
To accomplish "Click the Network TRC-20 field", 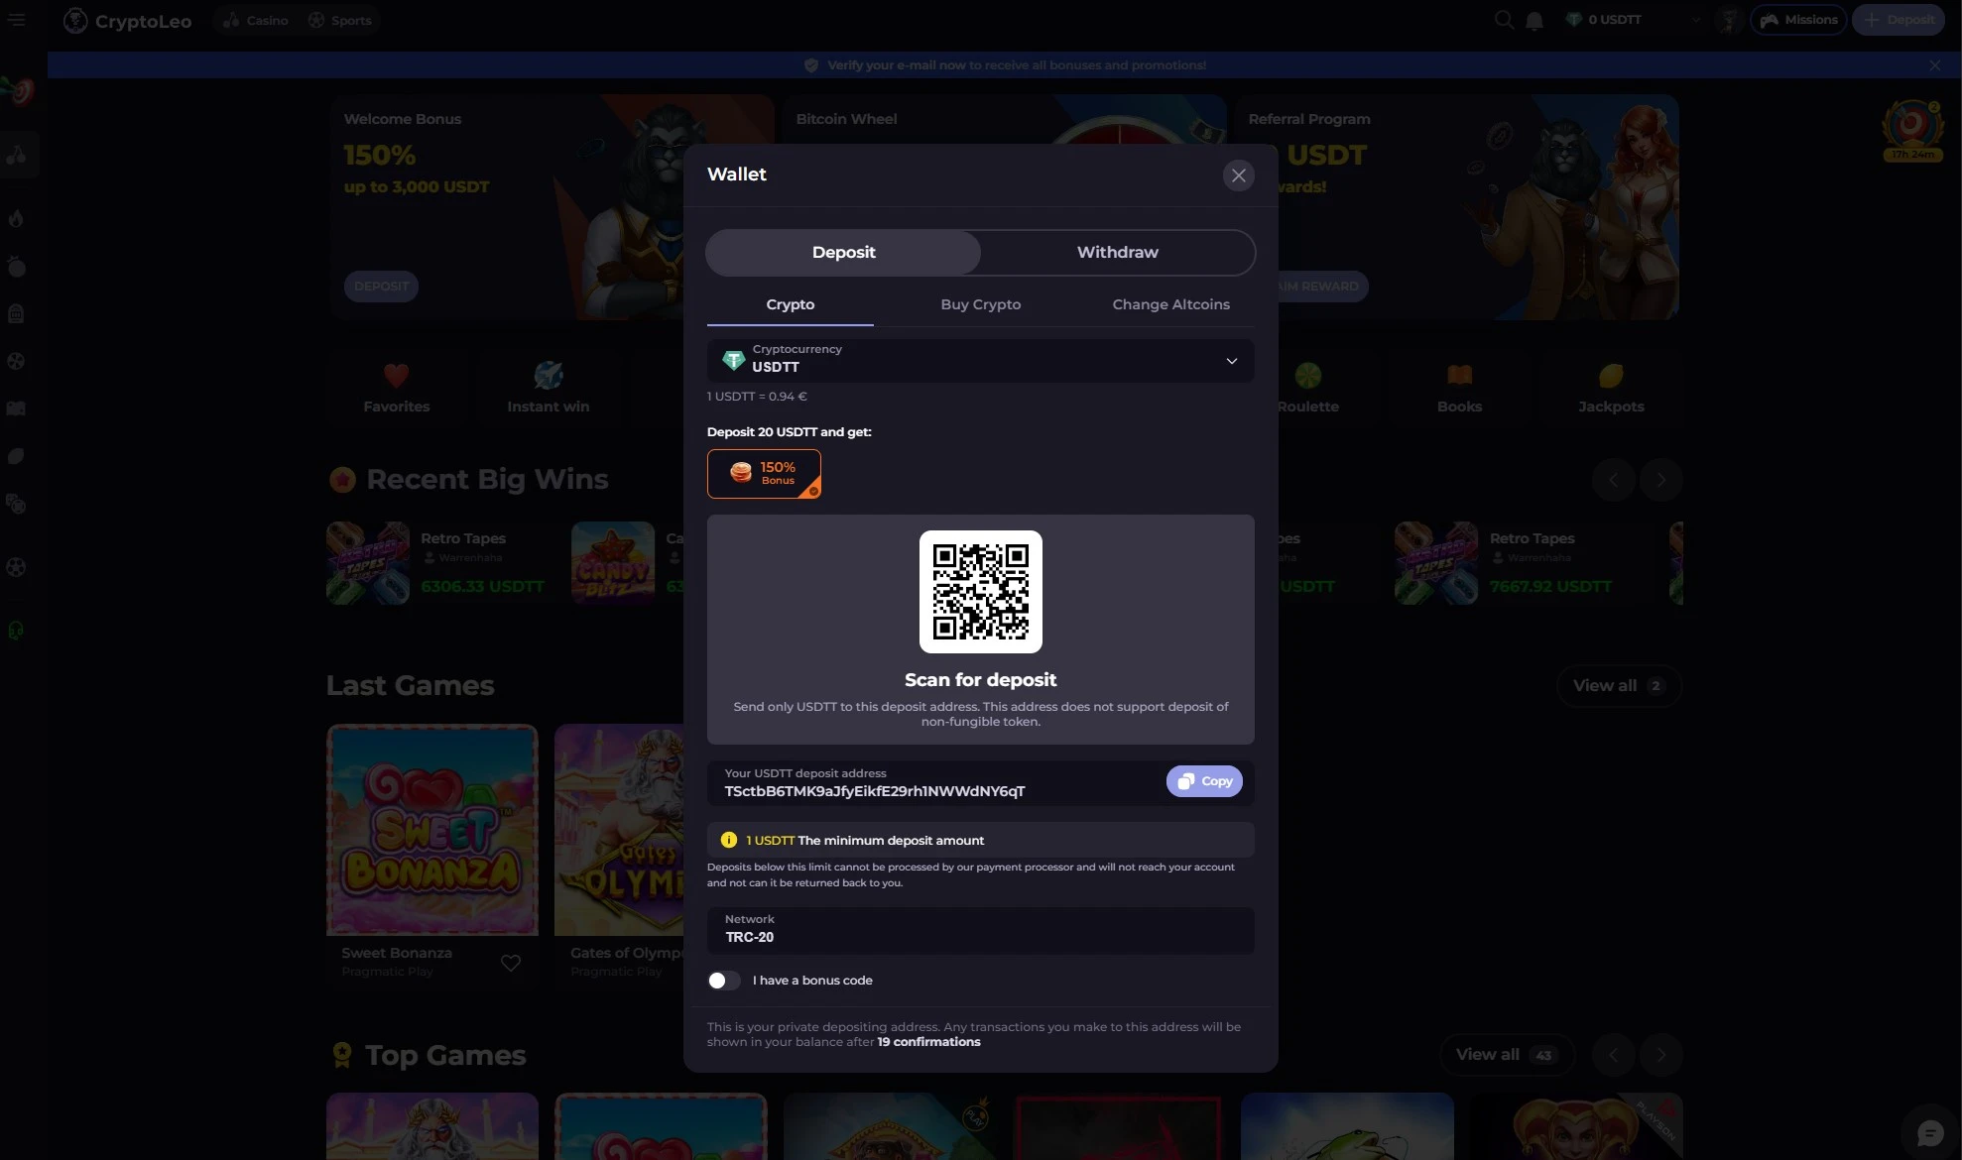I will (x=980, y=930).
